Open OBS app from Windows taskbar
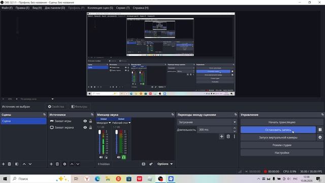 pyautogui.click(x=160, y=178)
